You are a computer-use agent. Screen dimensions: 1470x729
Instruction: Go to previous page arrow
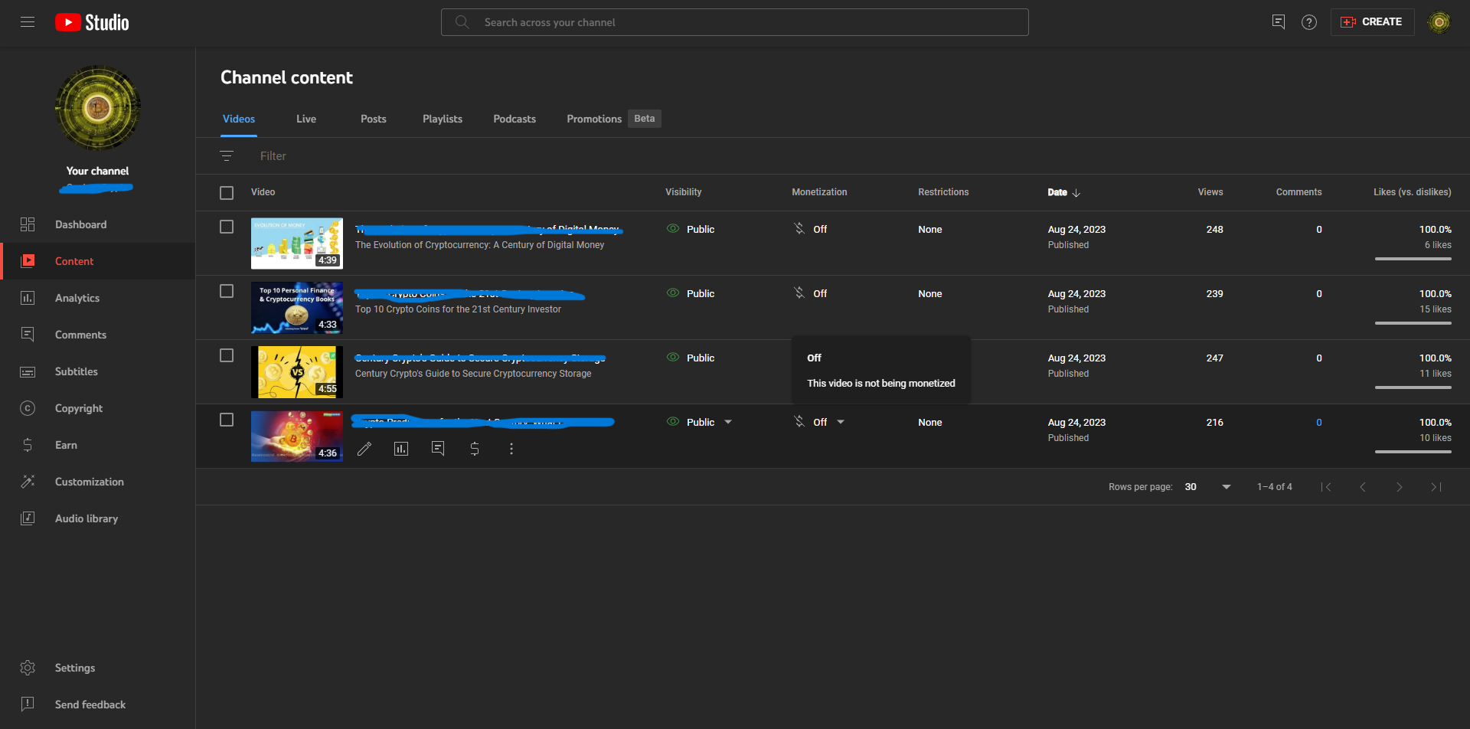tap(1363, 487)
